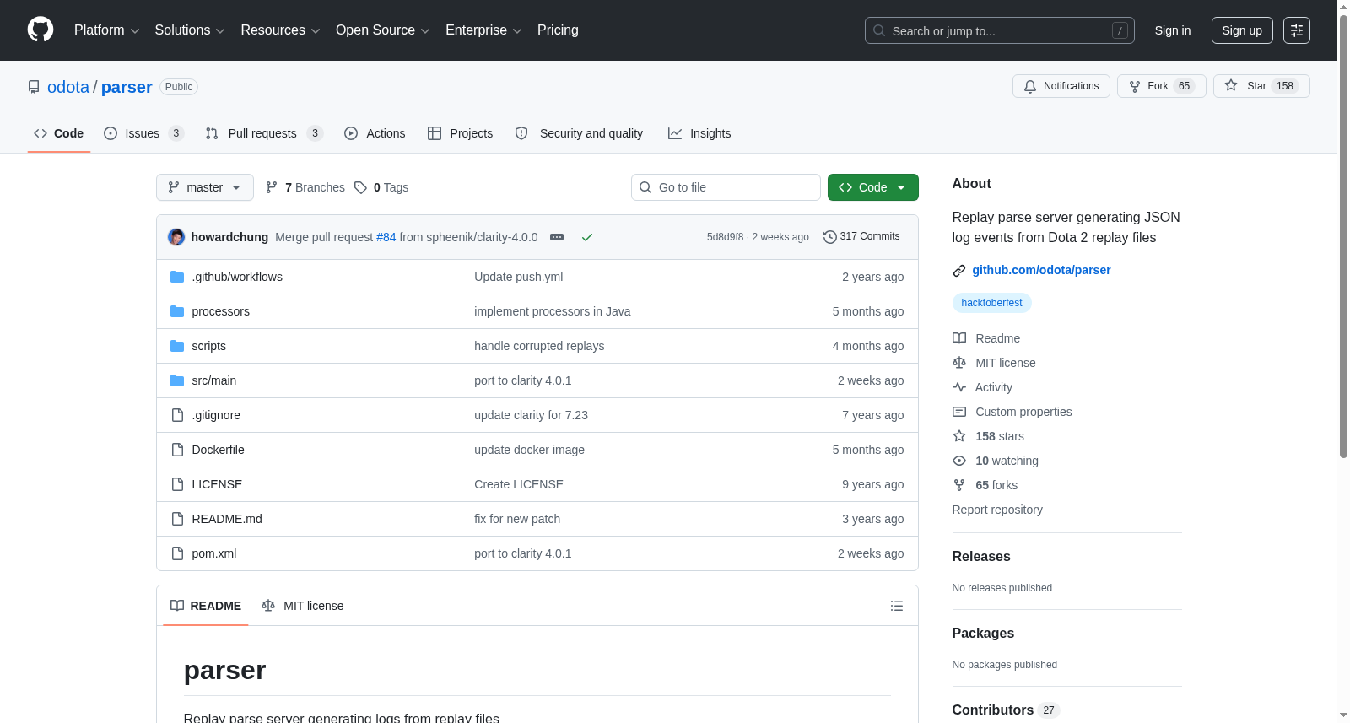
Task: Expand the Platform menu
Action: (x=106, y=30)
